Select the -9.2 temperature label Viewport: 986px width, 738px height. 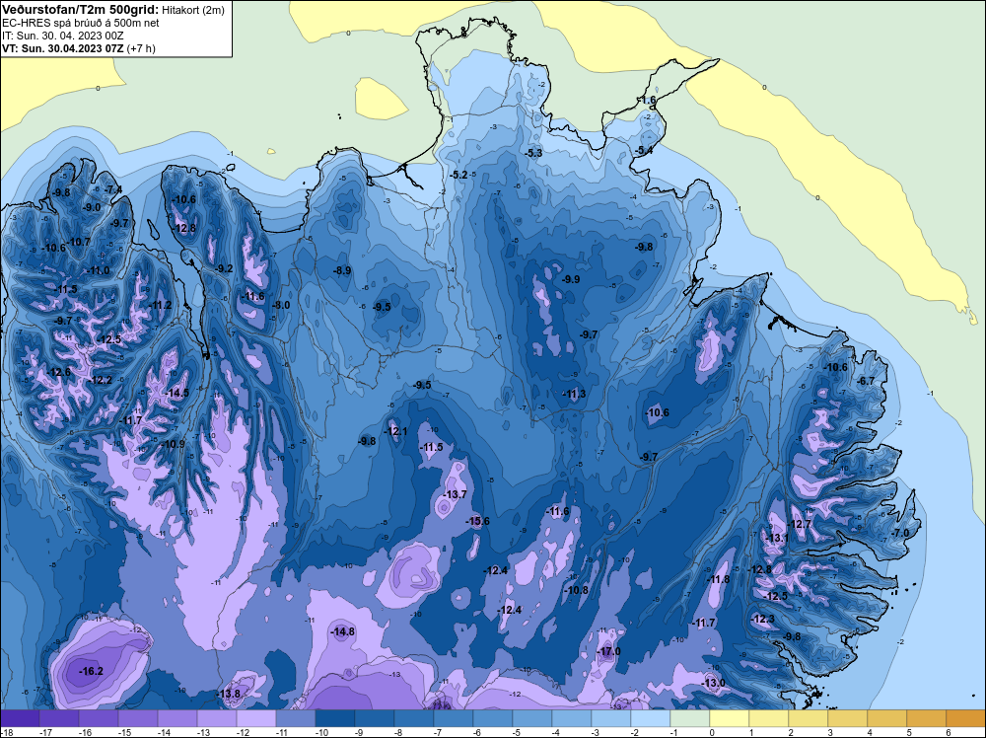224,268
